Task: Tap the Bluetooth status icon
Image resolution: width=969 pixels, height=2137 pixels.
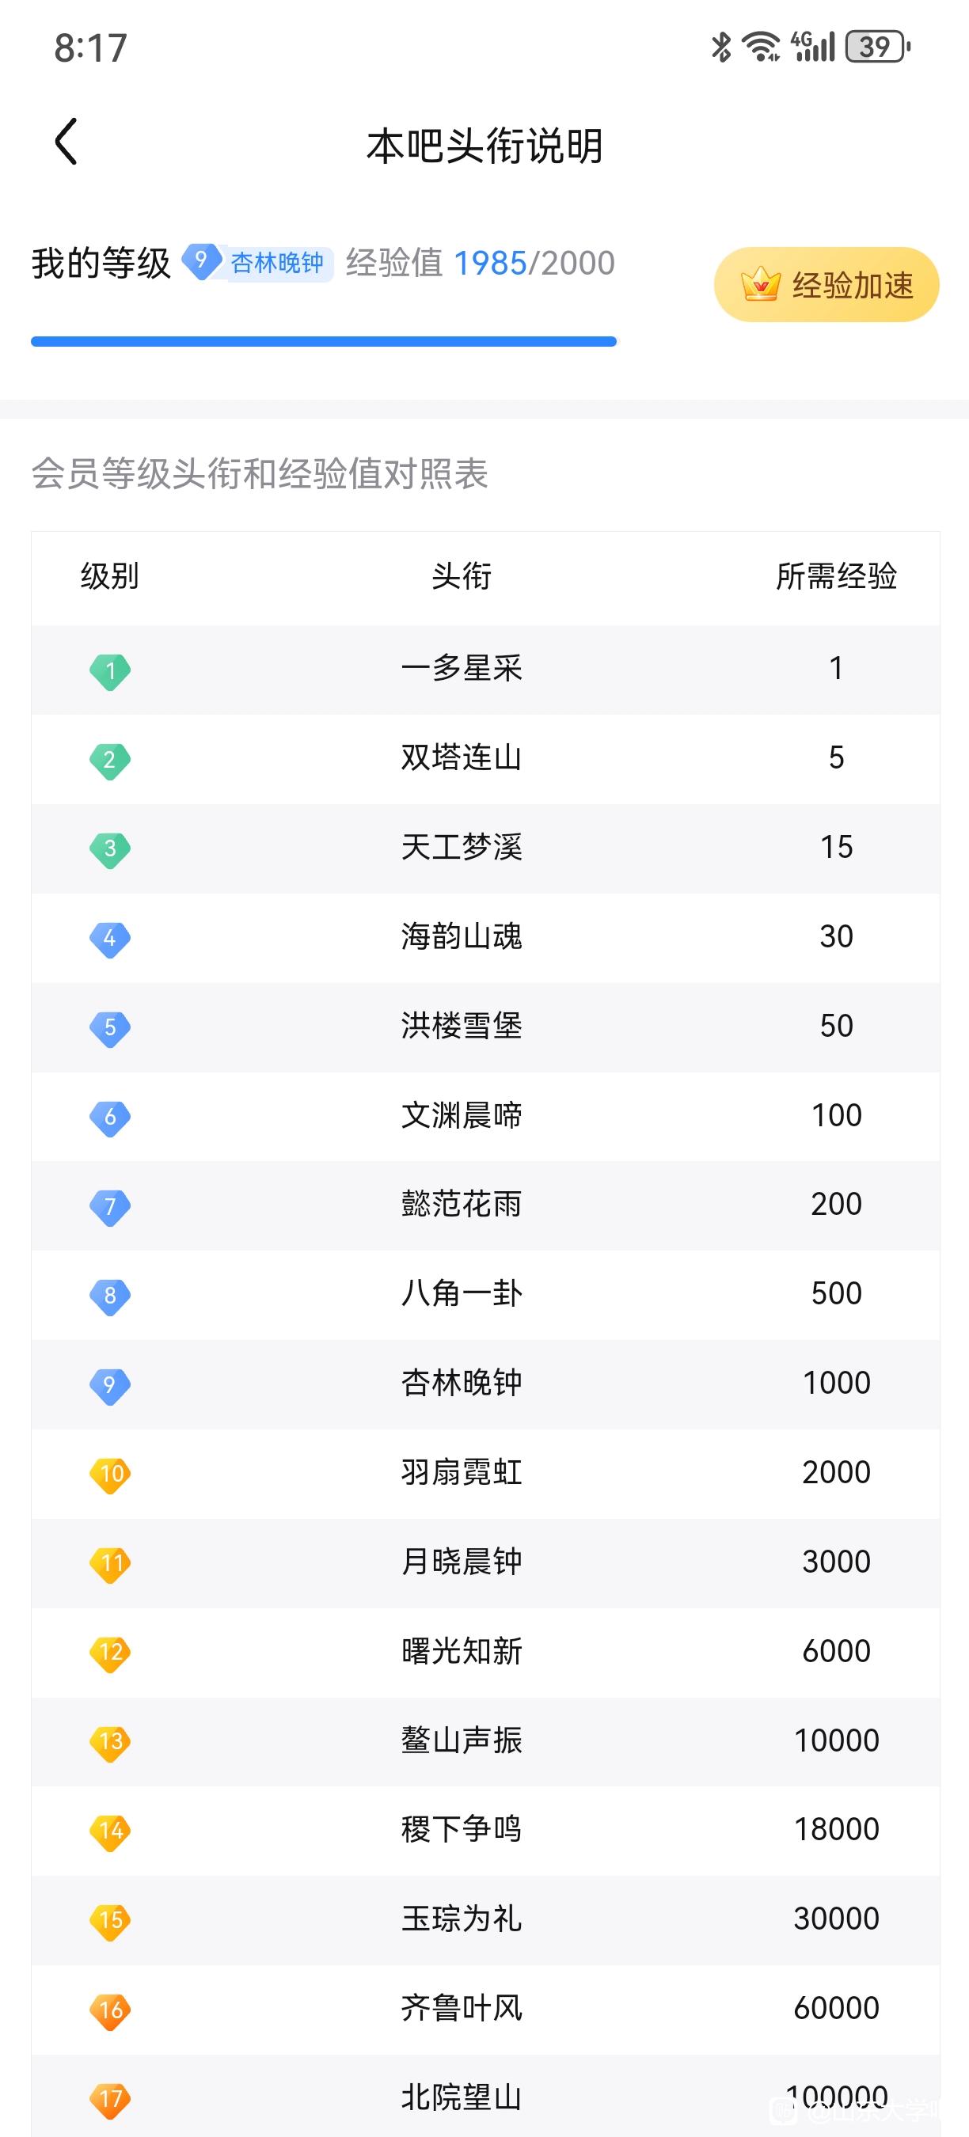Action: pyautogui.click(x=721, y=47)
